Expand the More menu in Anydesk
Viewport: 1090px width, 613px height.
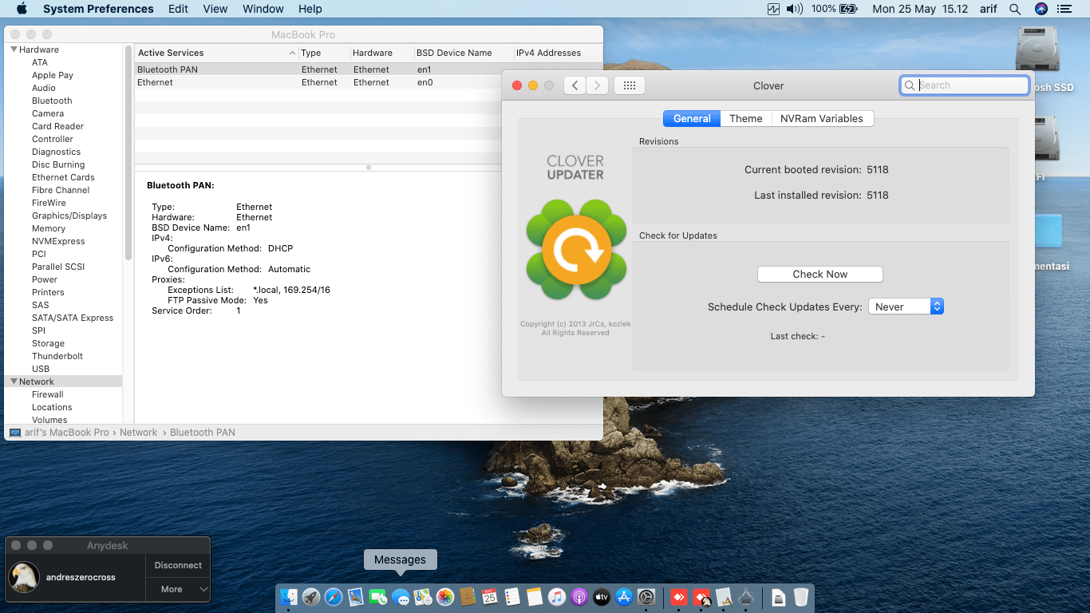(178, 589)
